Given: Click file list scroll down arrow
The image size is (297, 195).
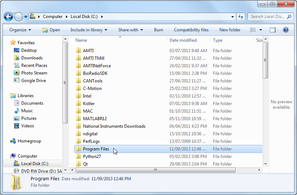Looking at the screenshot, I should click(266, 164).
